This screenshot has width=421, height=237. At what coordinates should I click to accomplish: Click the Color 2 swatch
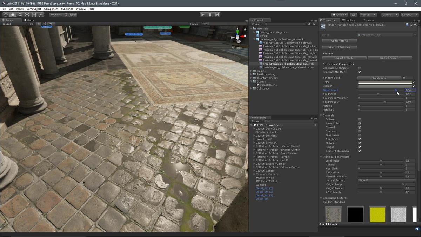click(x=385, y=86)
